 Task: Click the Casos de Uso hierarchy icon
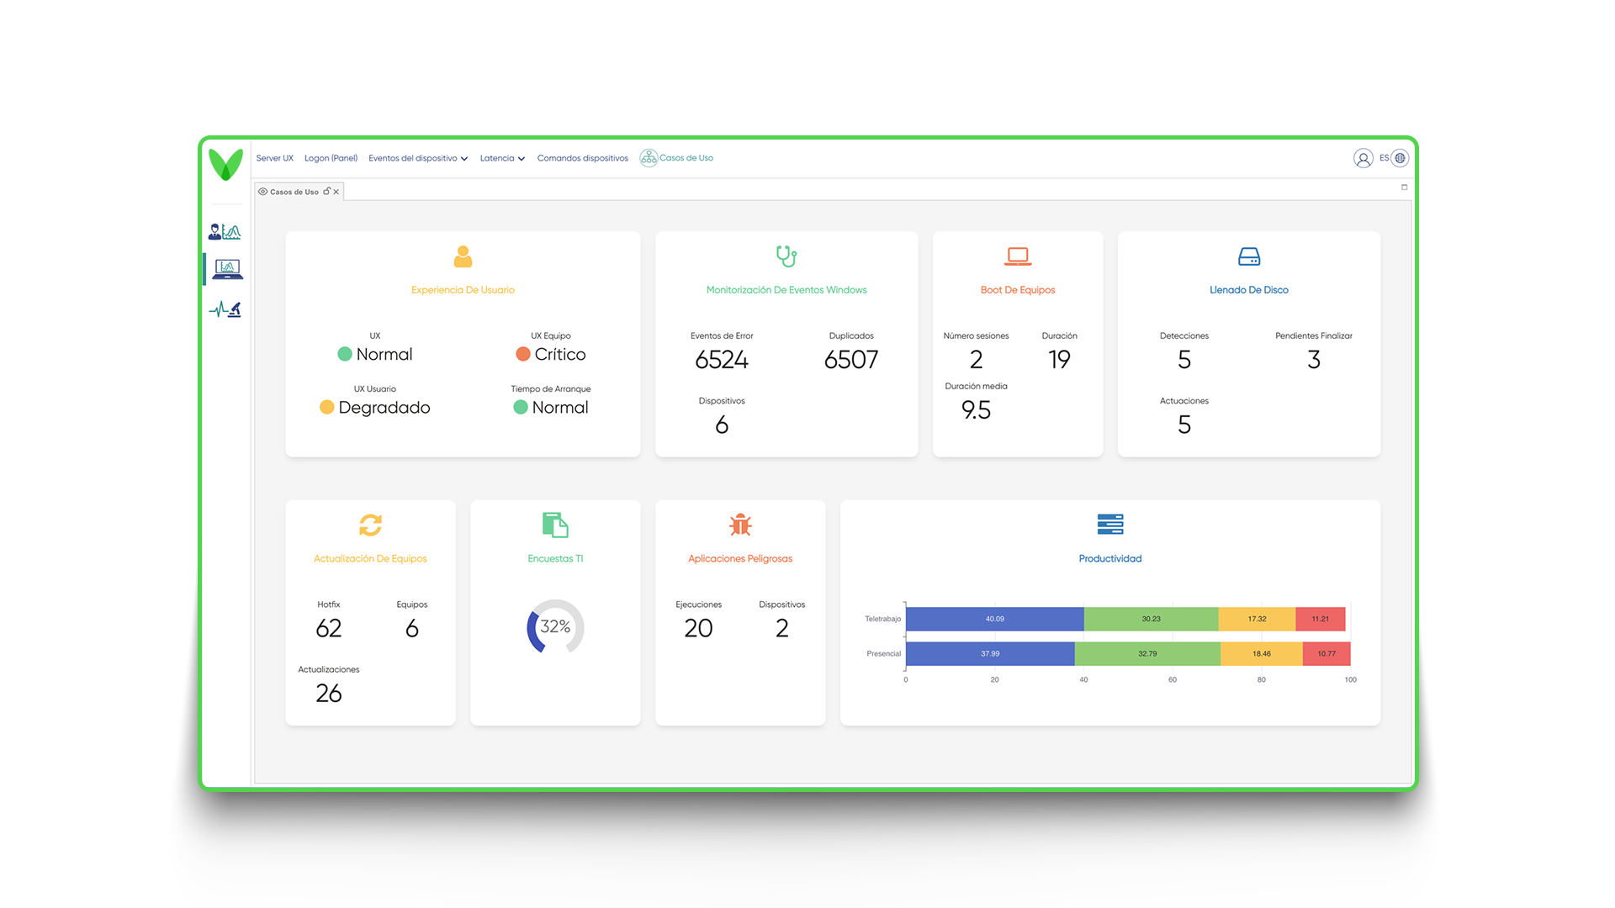click(x=649, y=158)
